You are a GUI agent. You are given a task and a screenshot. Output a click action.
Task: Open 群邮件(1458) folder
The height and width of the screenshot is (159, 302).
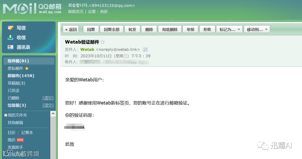(21, 76)
